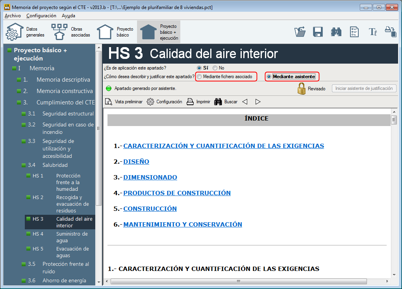Click top toolbar binoculars search icon
The image size is (402, 289).
(336, 32)
